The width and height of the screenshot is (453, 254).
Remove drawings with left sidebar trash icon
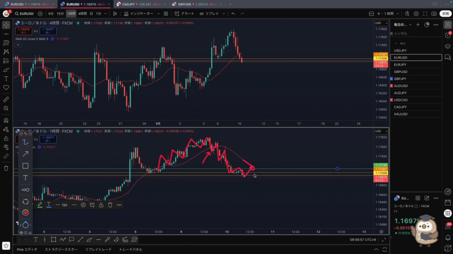point(6,168)
